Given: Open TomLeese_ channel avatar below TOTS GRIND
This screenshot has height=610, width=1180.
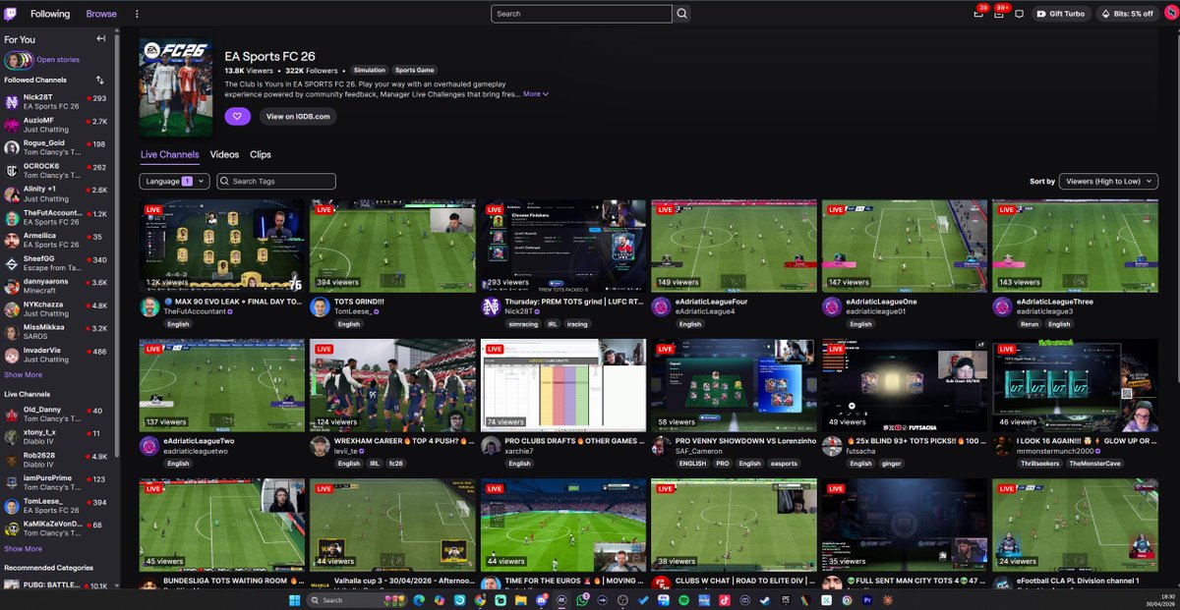Looking at the screenshot, I should coord(320,307).
